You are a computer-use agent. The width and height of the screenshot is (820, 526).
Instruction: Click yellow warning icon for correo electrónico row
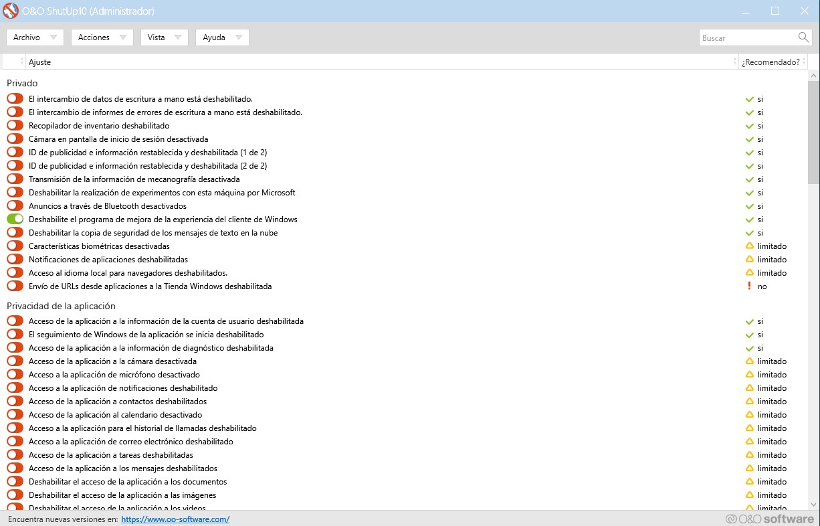(x=750, y=441)
